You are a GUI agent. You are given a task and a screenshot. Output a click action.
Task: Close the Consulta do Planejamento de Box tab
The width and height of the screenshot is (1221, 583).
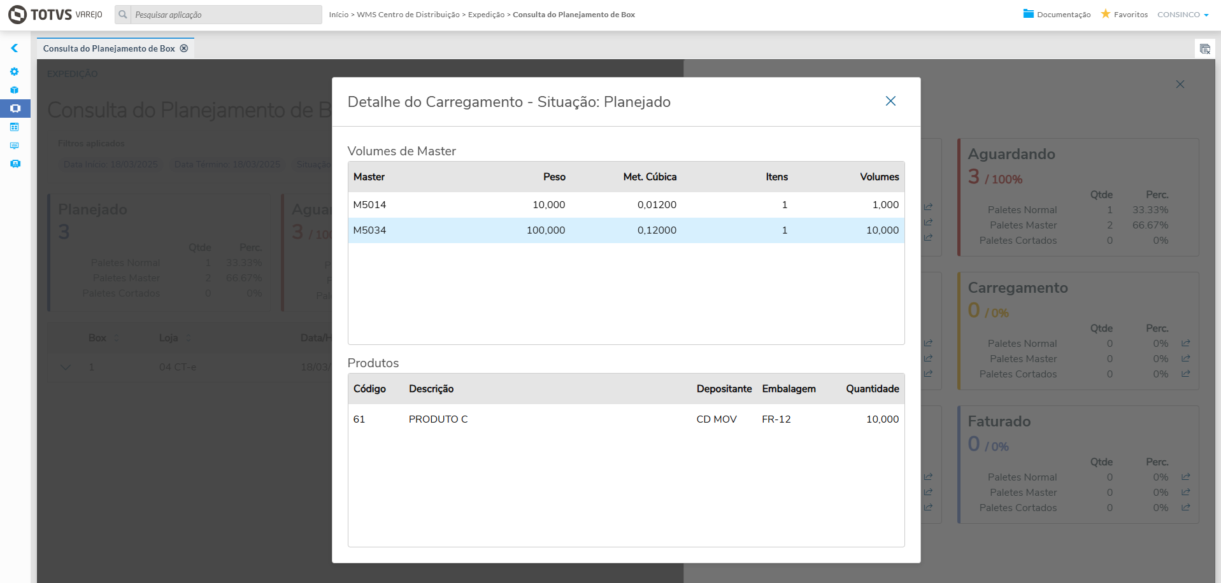[184, 48]
